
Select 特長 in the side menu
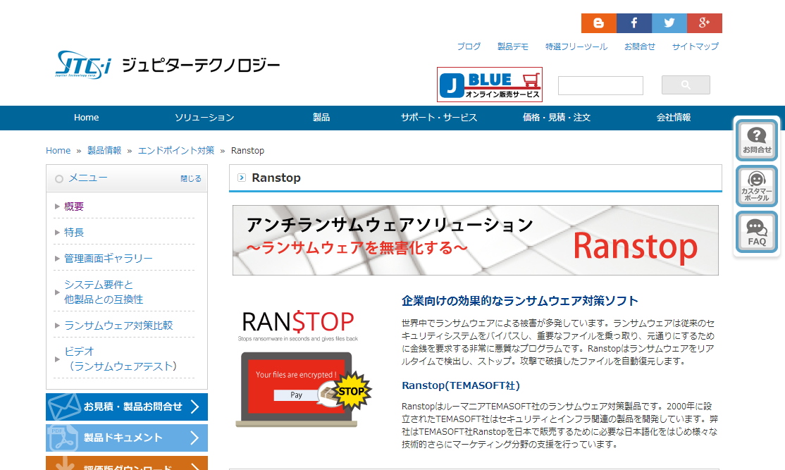[x=74, y=233]
